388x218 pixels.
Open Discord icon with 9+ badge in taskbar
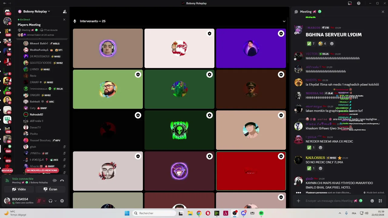[243, 213]
